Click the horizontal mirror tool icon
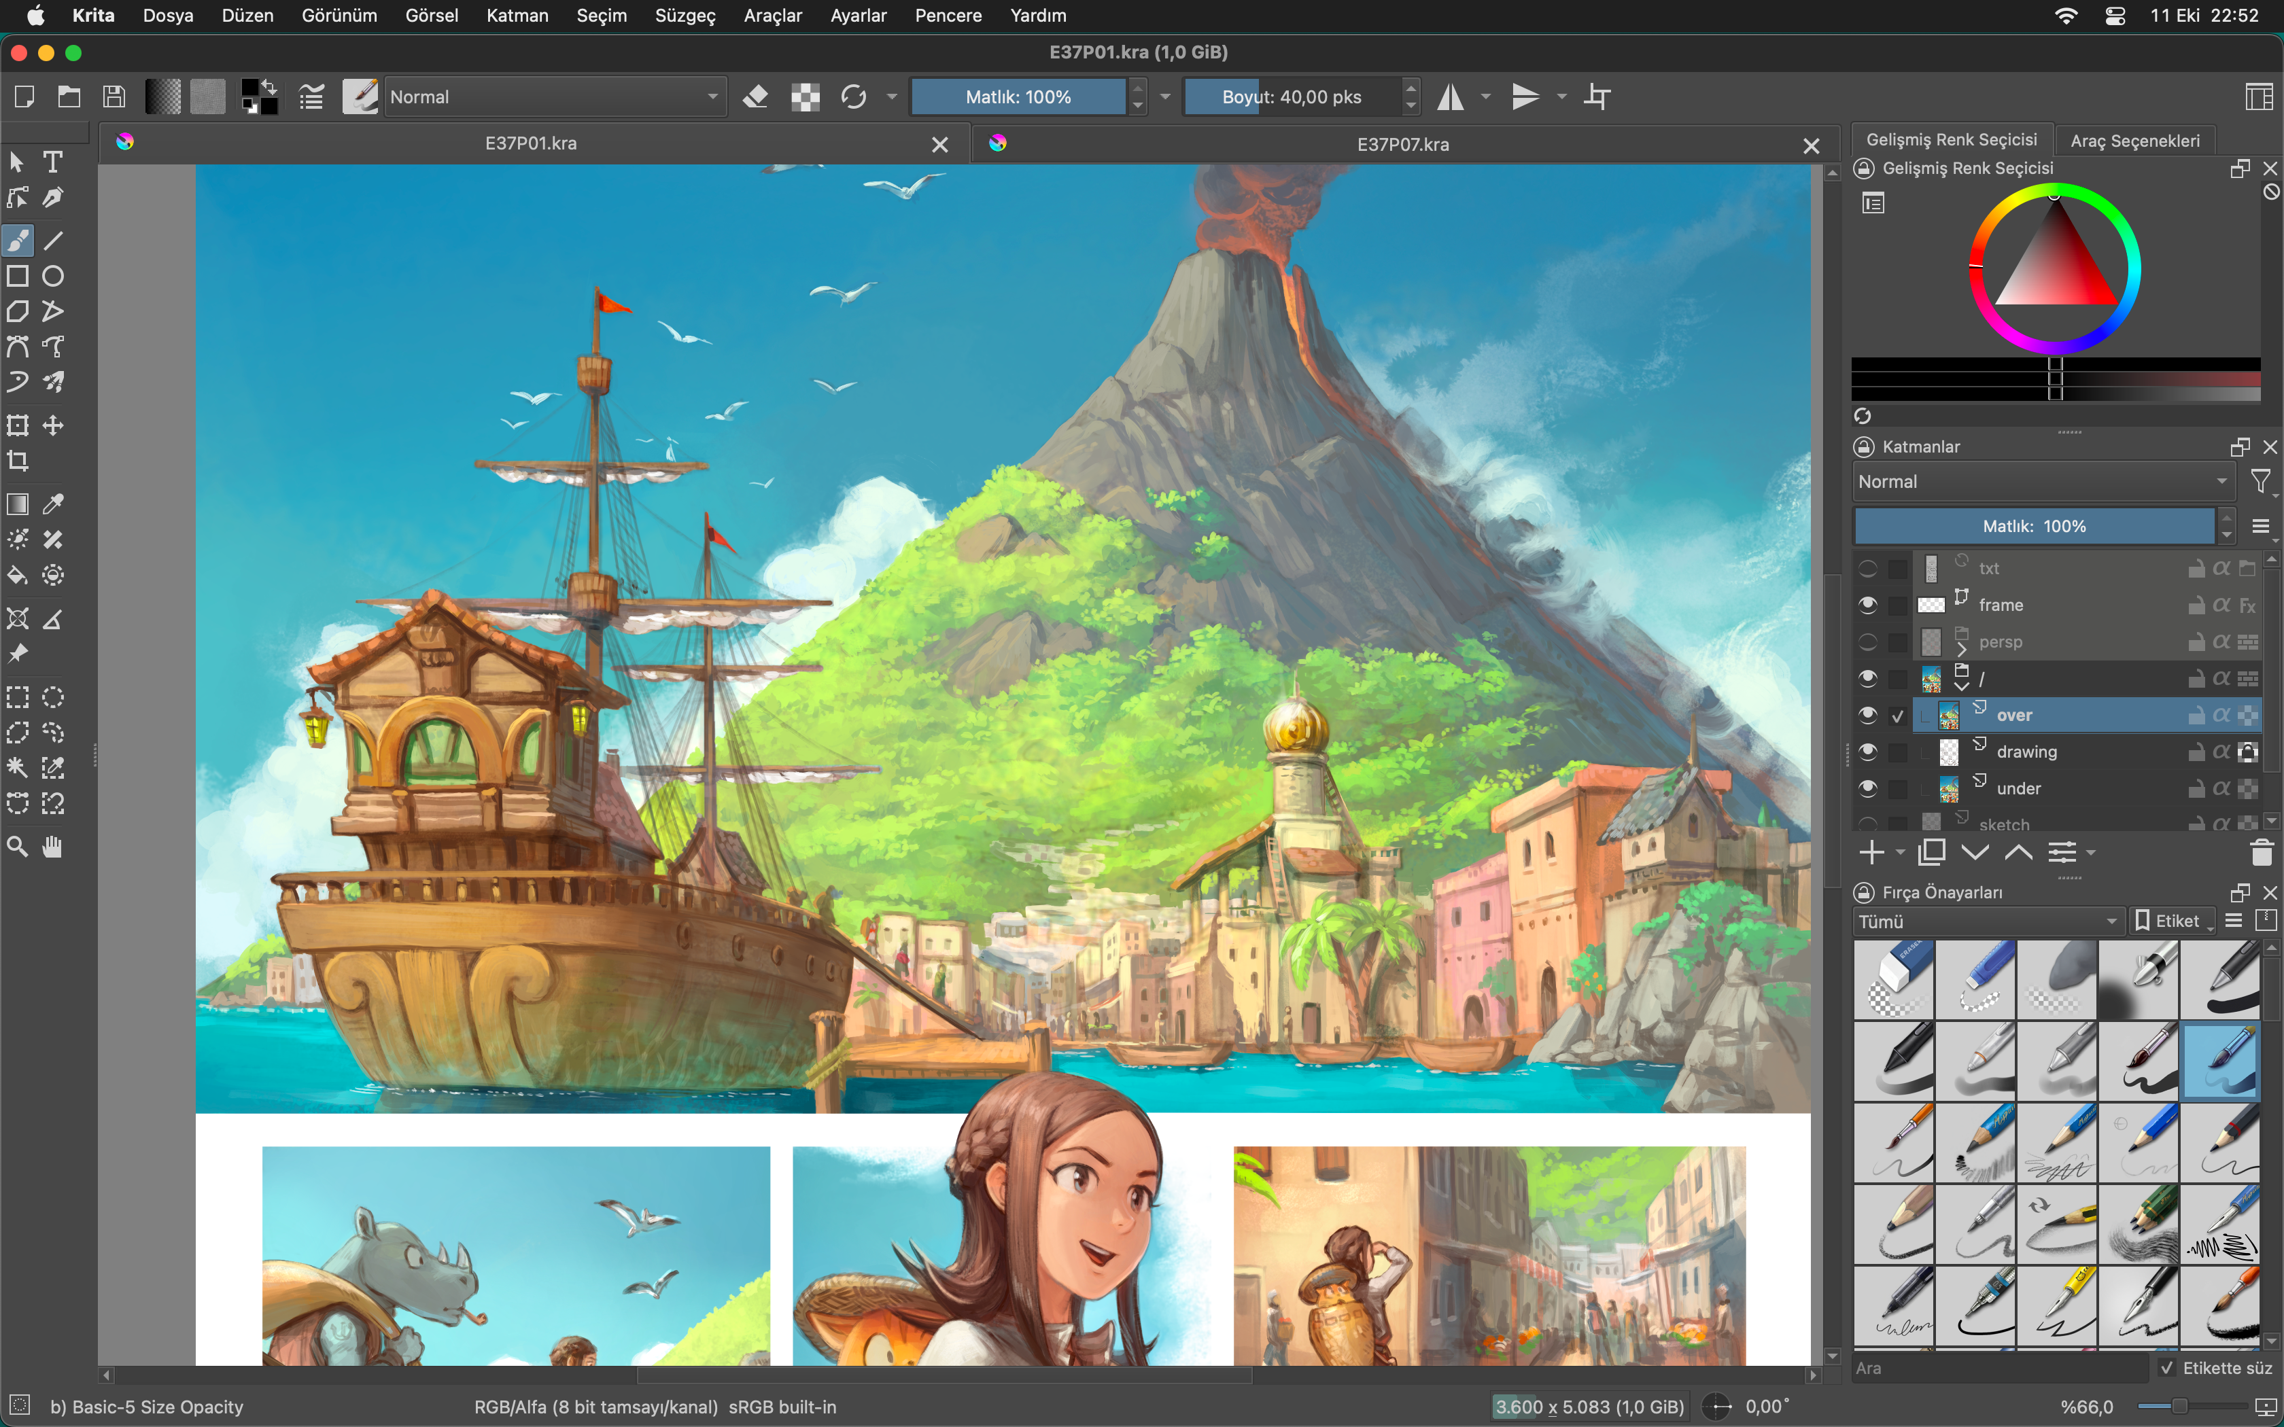The height and width of the screenshot is (1427, 2284). (1451, 97)
